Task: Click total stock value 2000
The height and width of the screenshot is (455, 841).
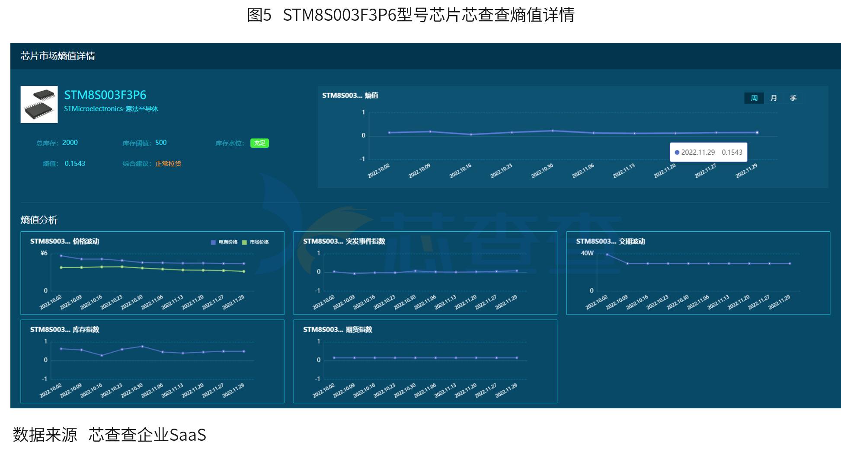Action: (x=70, y=143)
